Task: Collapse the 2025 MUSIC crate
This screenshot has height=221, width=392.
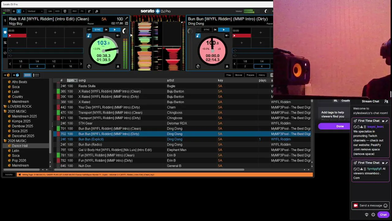Action: 5,111
